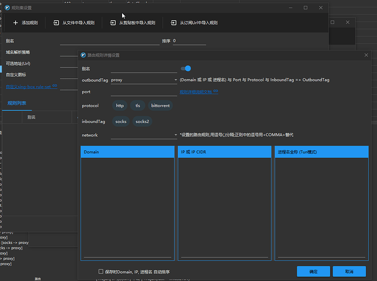
Task: Click the IP or IP CIDR text area
Action: pyautogui.click(x=225, y=208)
